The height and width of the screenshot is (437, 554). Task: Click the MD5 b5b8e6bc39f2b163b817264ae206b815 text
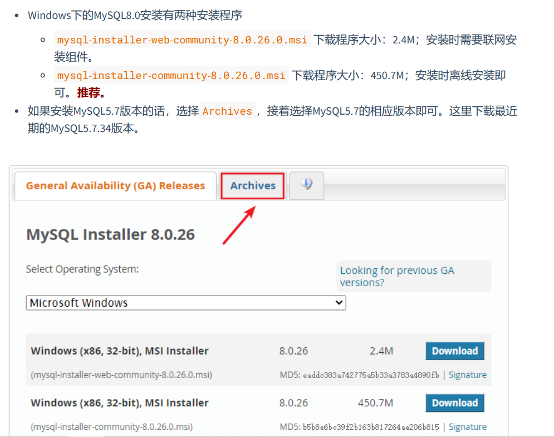click(x=359, y=427)
